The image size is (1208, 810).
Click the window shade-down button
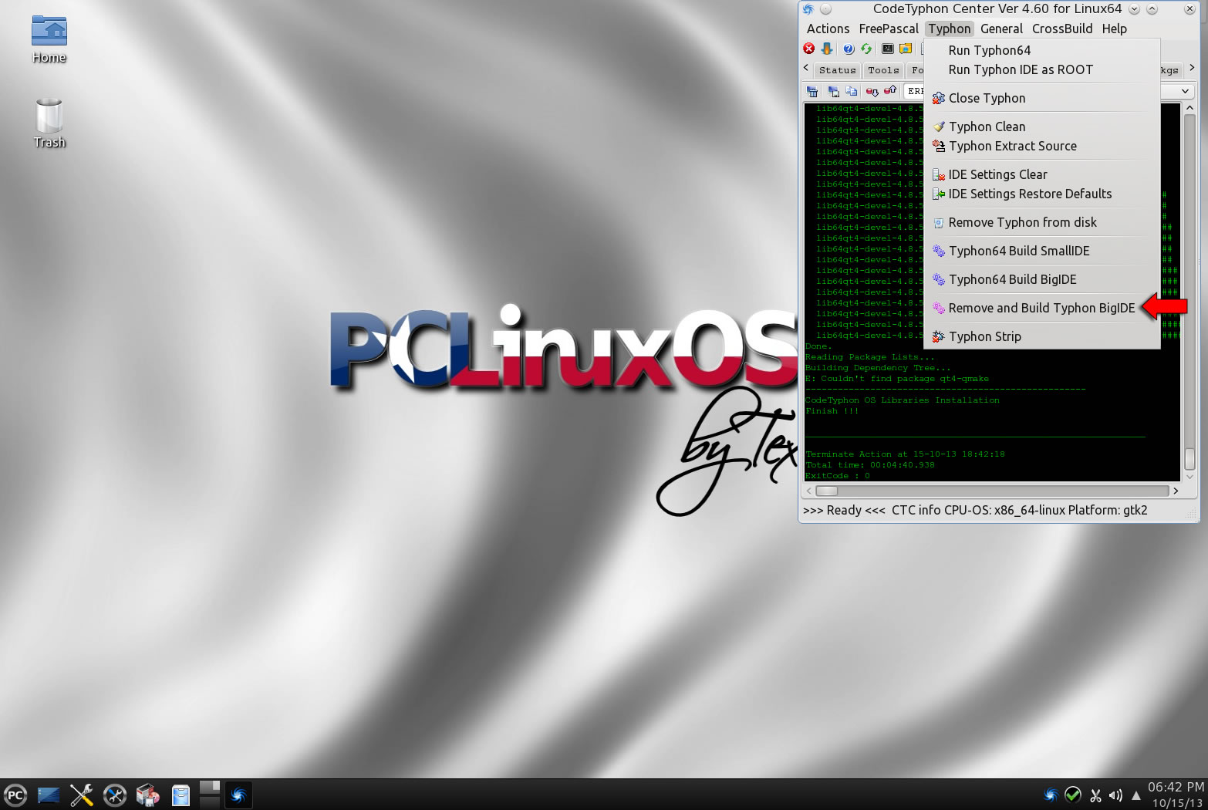tap(1134, 9)
